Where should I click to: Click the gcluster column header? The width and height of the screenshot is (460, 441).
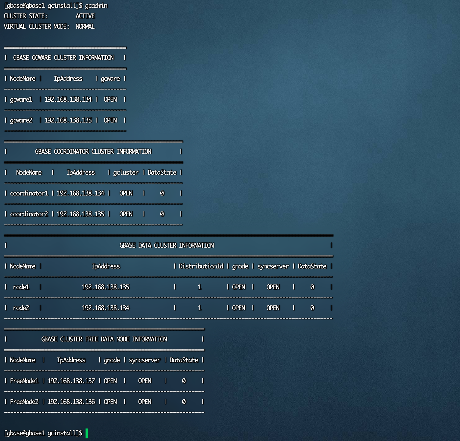click(126, 173)
